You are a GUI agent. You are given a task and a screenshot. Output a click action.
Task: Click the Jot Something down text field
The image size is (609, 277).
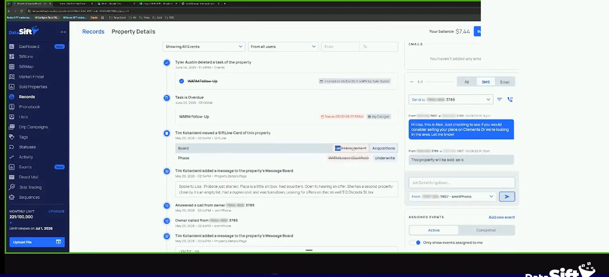[x=462, y=183]
